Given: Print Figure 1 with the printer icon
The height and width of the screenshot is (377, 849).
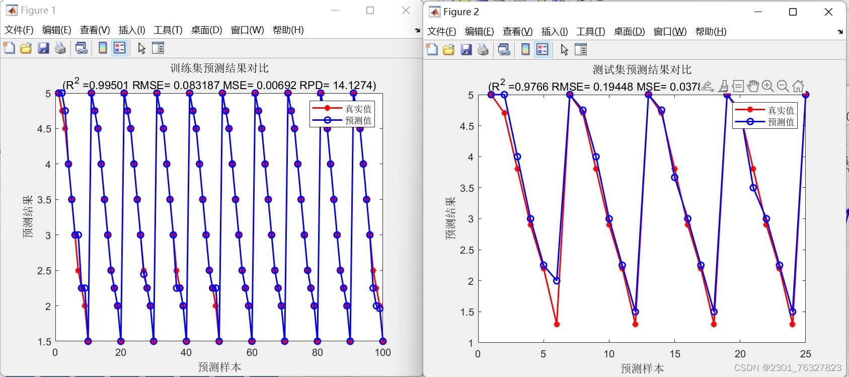Looking at the screenshot, I should 60,48.
